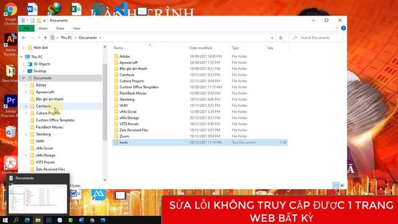Go up one level with Up arrow
The height and width of the screenshot is (224, 398).
(45, 38)
